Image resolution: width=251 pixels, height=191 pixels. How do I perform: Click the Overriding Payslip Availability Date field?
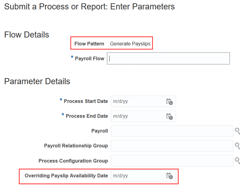(x=137, y=176)
